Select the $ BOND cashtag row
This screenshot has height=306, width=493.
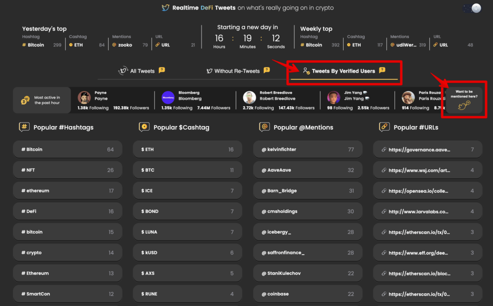pos(188,211)
